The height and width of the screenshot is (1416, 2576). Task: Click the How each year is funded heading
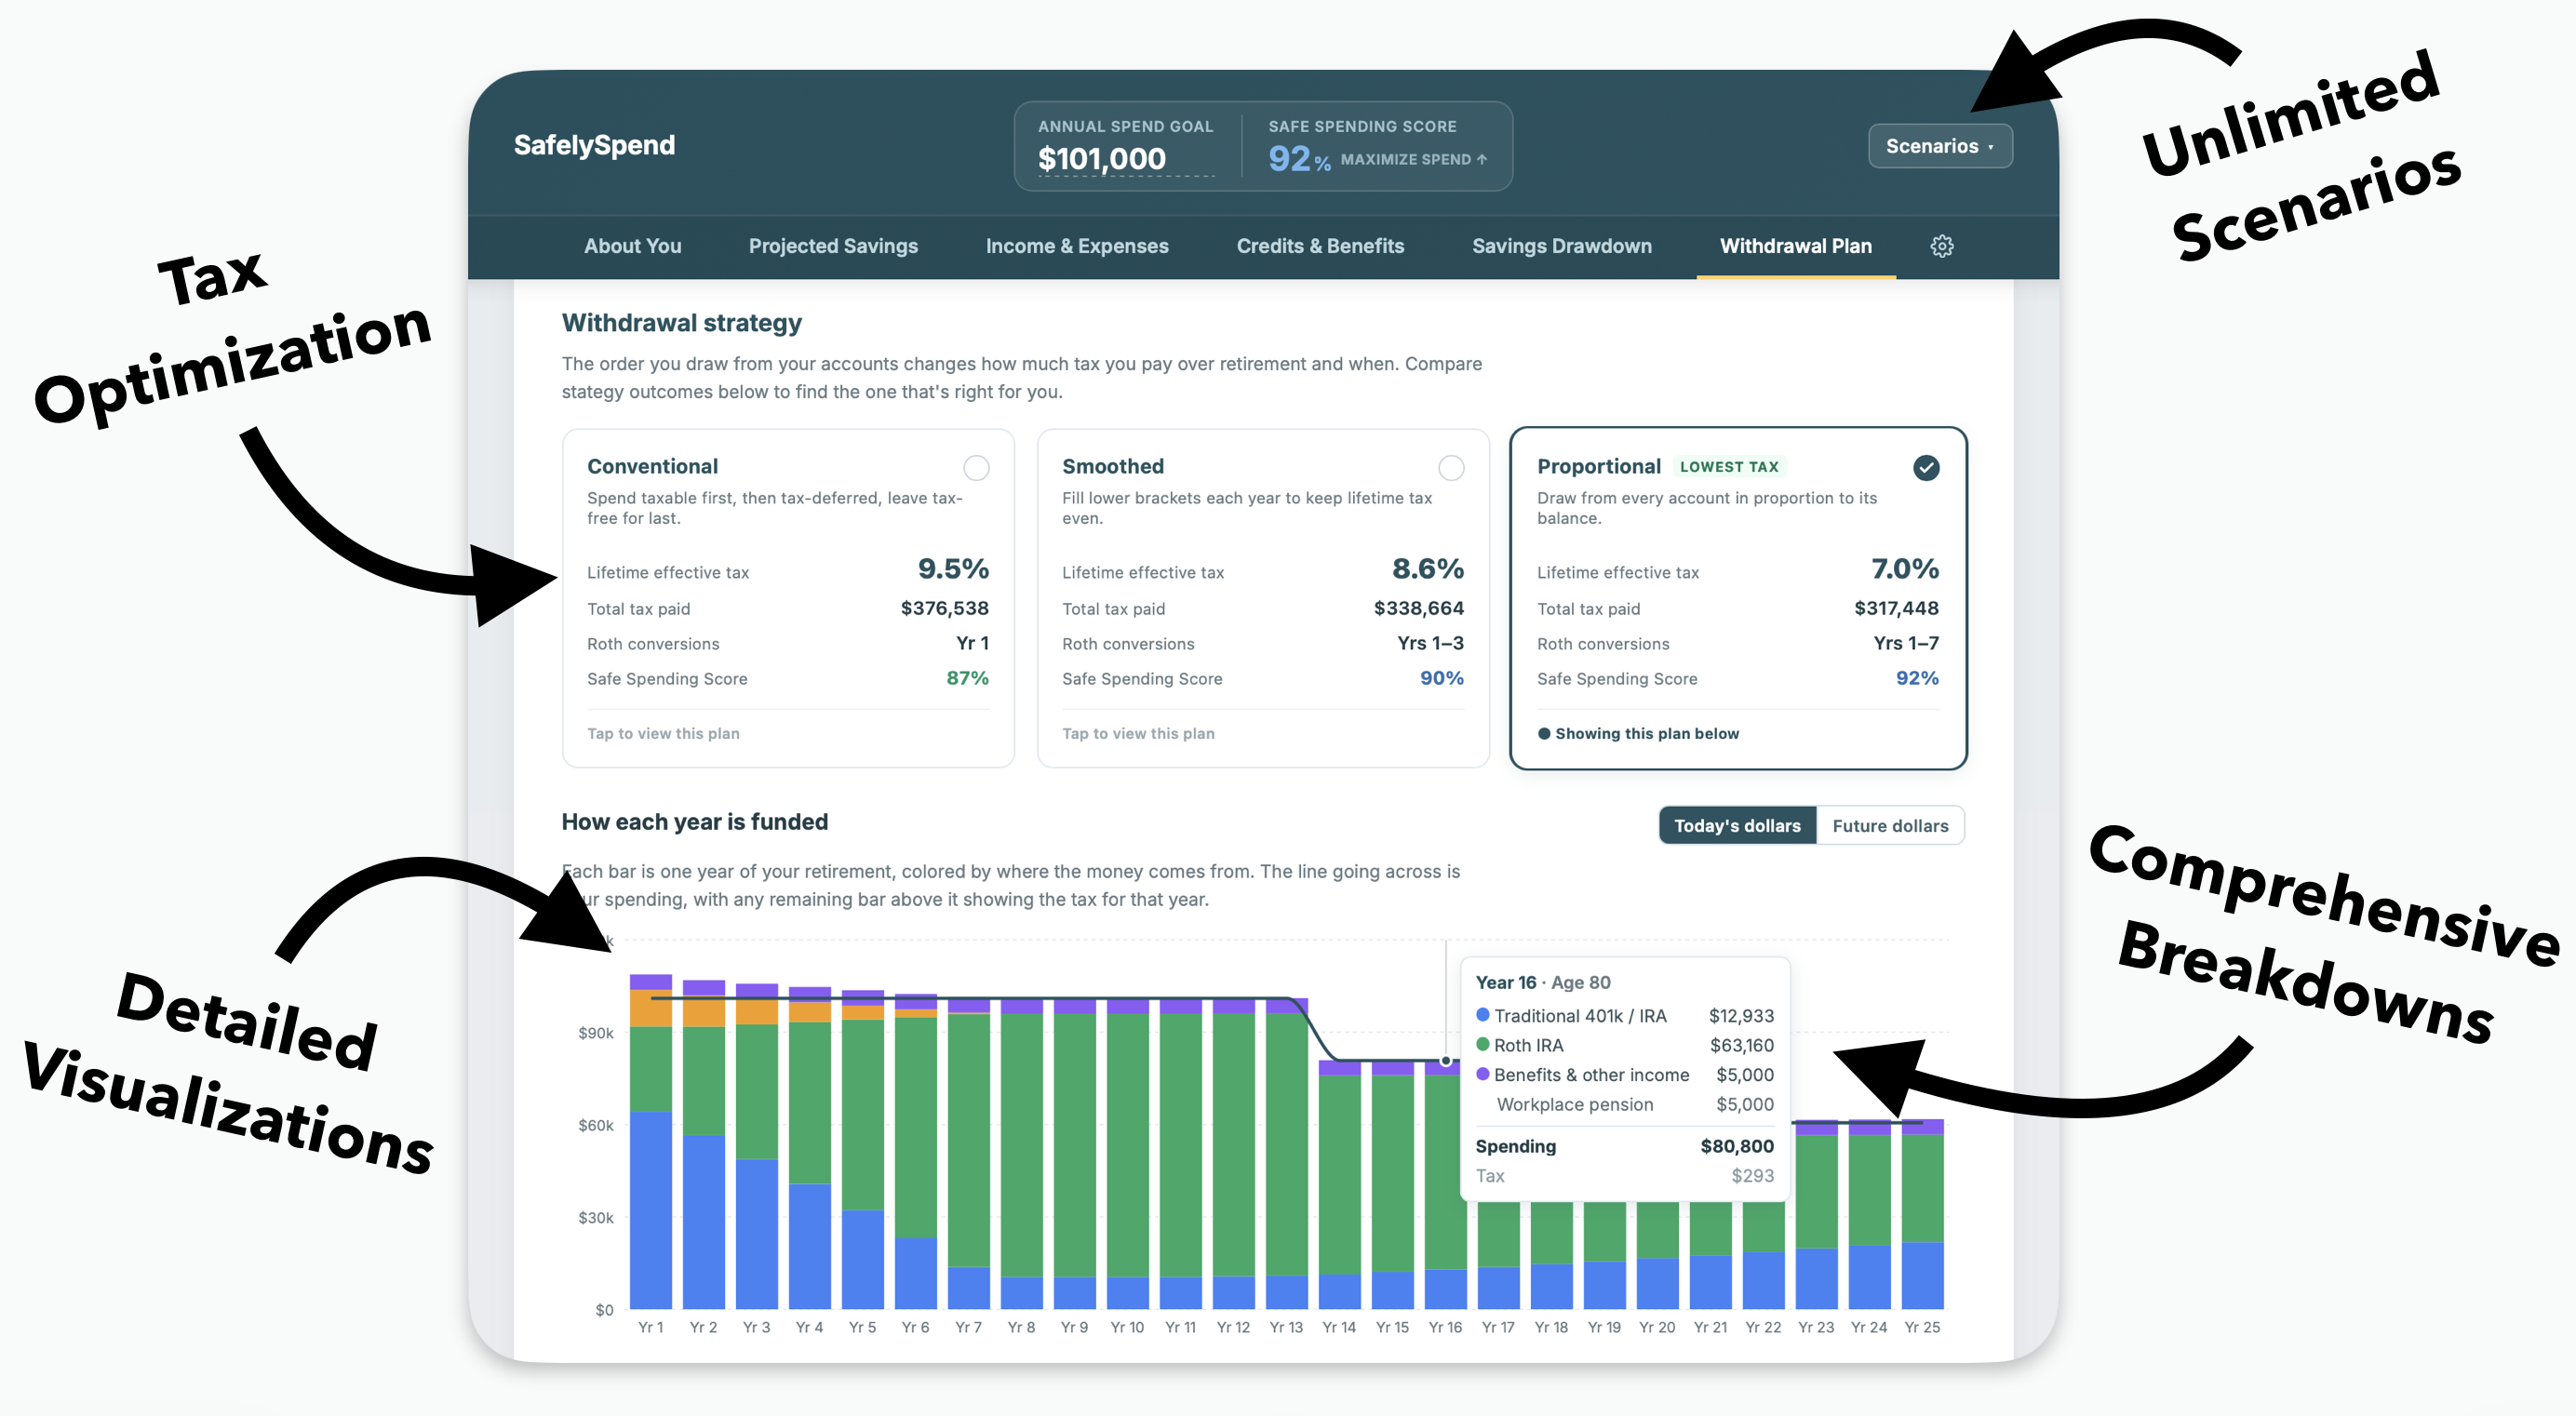(695, 822)
